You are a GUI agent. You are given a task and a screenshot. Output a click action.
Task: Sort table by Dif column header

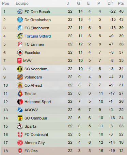click(110, 3)
